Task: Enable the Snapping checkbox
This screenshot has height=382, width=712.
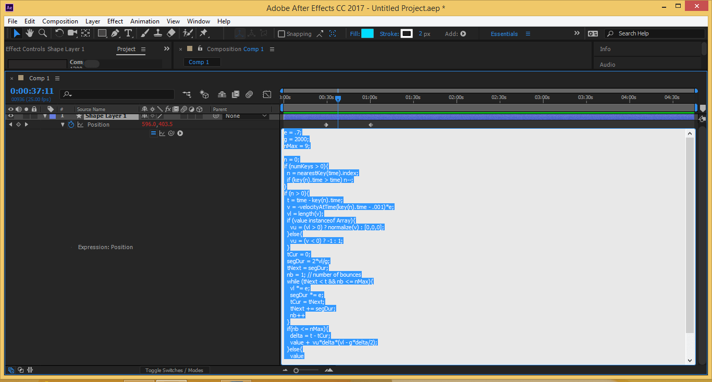Action: pyautogui.click(x=281, y=34)
